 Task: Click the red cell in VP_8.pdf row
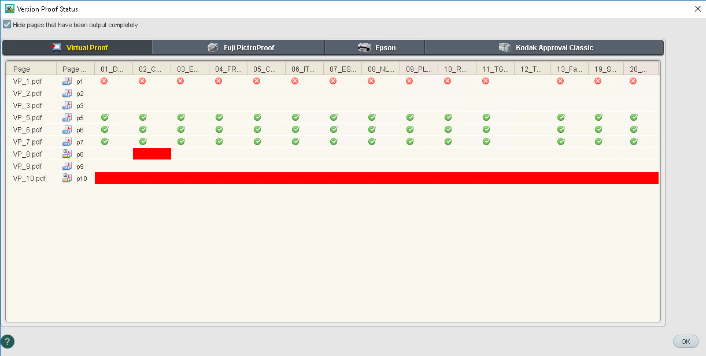[x=152, y=154]
